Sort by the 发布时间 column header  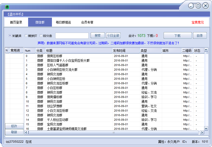[126, 51]
